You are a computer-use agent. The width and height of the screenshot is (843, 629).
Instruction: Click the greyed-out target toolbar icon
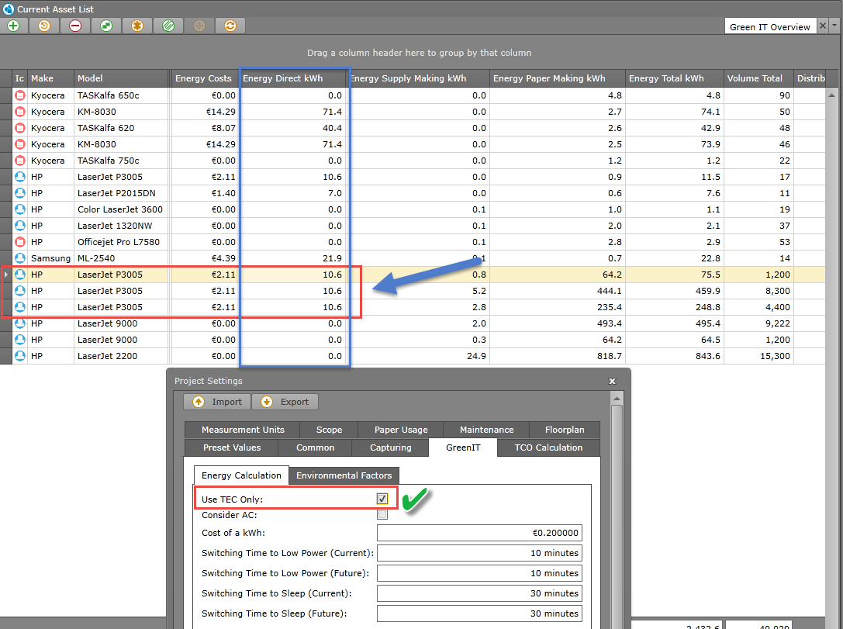coord(199,26)
